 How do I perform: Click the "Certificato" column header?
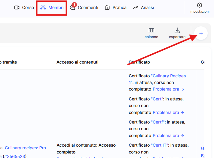(x=139, y=62)
